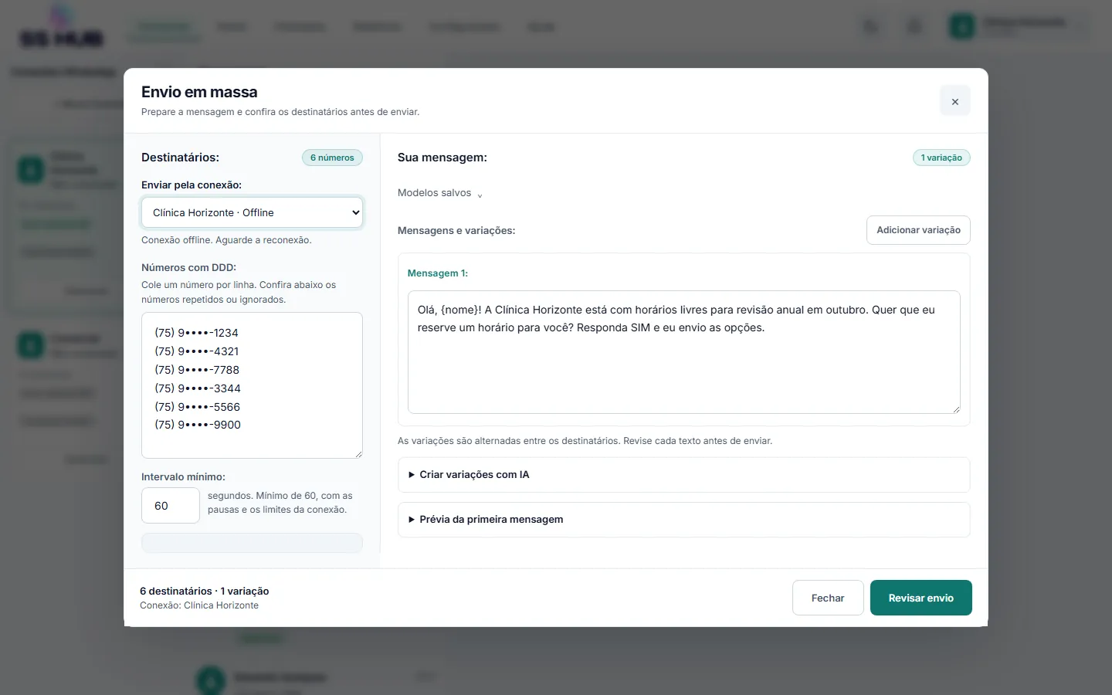Click the number line ending in 7788
Screen dimensions: 1112x695
pos(197,370)
